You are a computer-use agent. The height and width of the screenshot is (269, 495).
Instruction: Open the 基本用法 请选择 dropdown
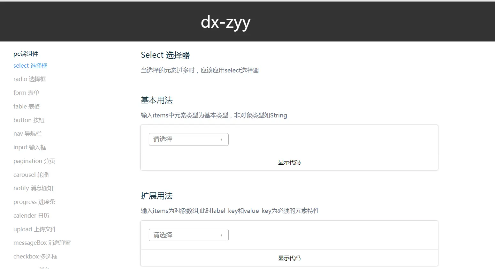pyautogui.click(x=189, y=139)
